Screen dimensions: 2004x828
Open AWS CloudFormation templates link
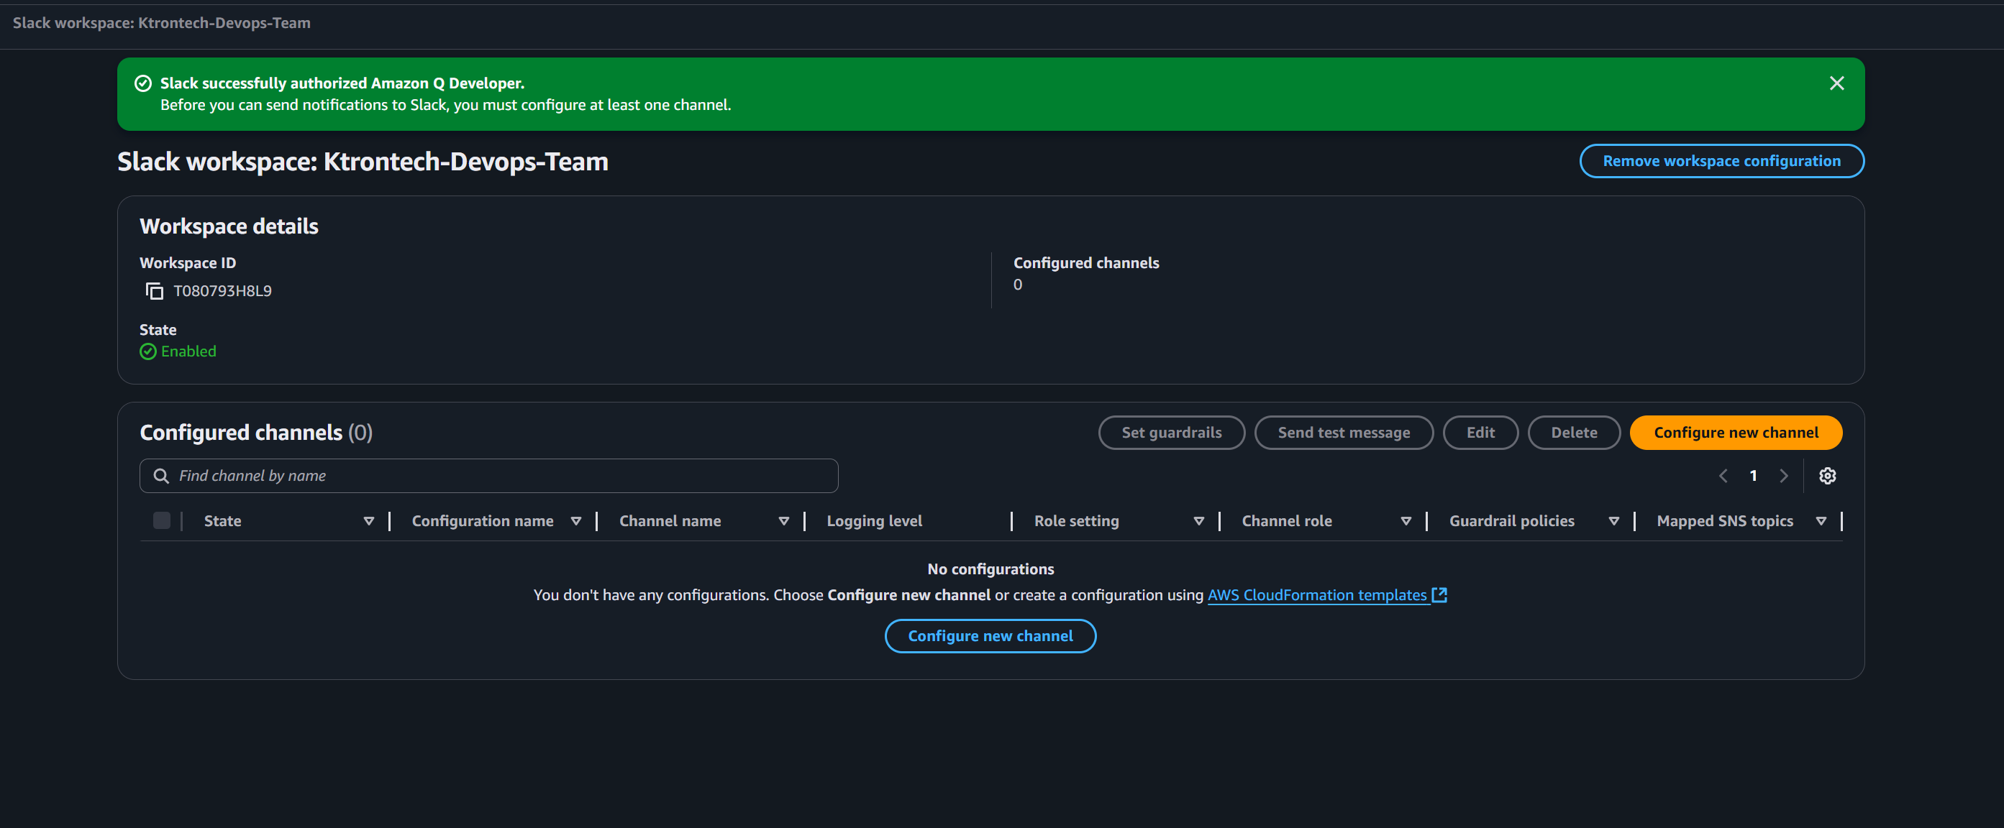tap(1316, 594)
